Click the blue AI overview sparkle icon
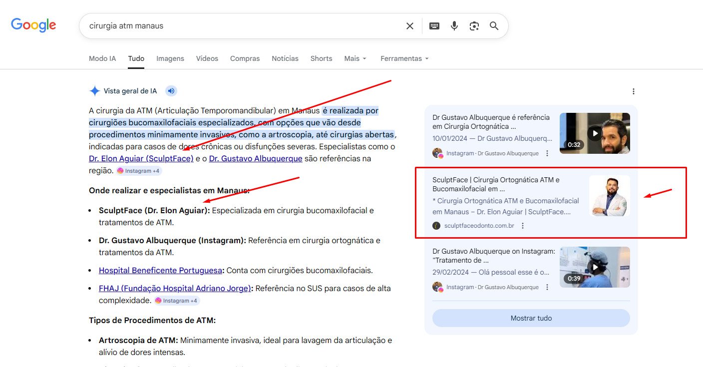This screenshot has height=367, width=703. (x=94, y=91)
